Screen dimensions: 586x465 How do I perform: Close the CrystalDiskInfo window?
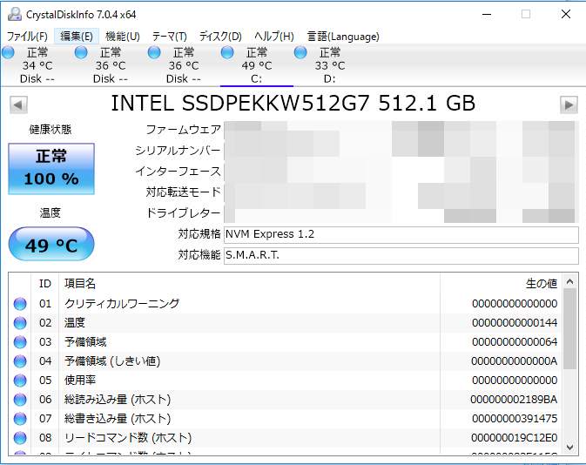[x=566, y=15]
